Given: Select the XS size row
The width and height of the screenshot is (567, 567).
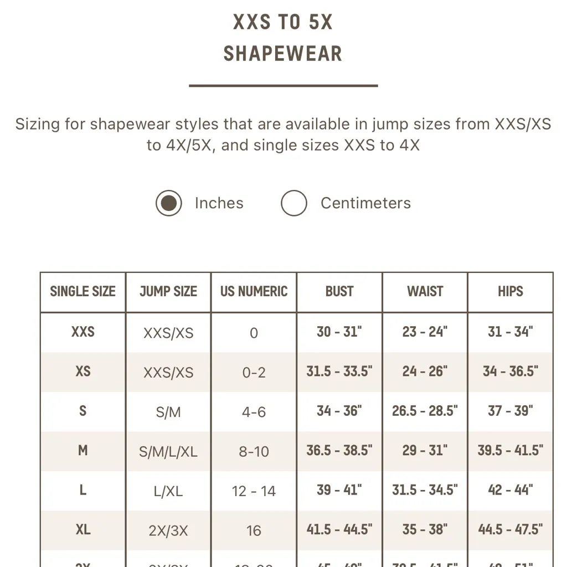Looking at the screenshot, I should [x=83, y=372].
